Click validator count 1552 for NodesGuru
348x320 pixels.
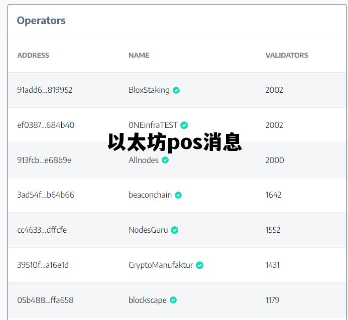(x=273, y=230)
